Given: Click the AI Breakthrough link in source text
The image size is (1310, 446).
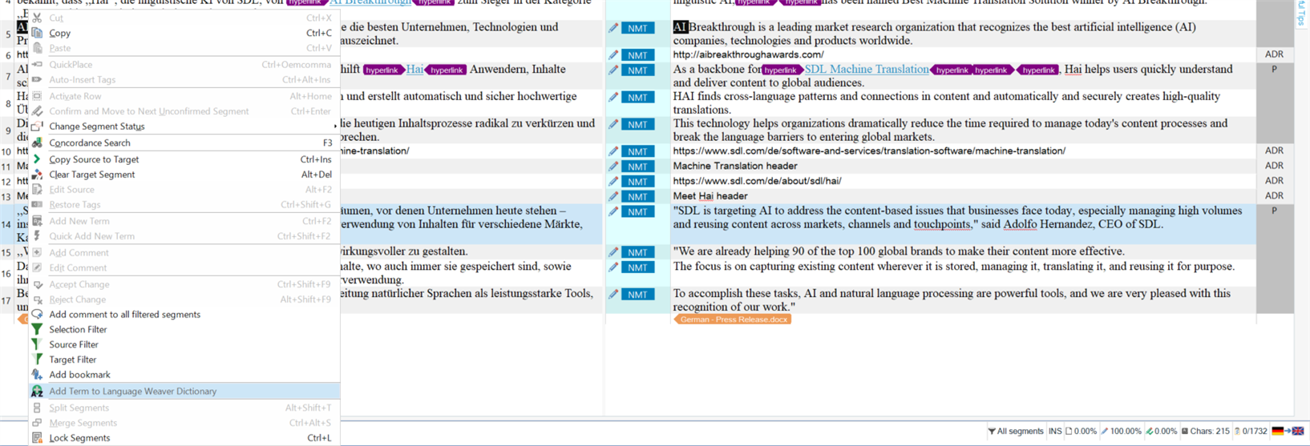Looking at the screenshot, I should [x=370, y=3].
